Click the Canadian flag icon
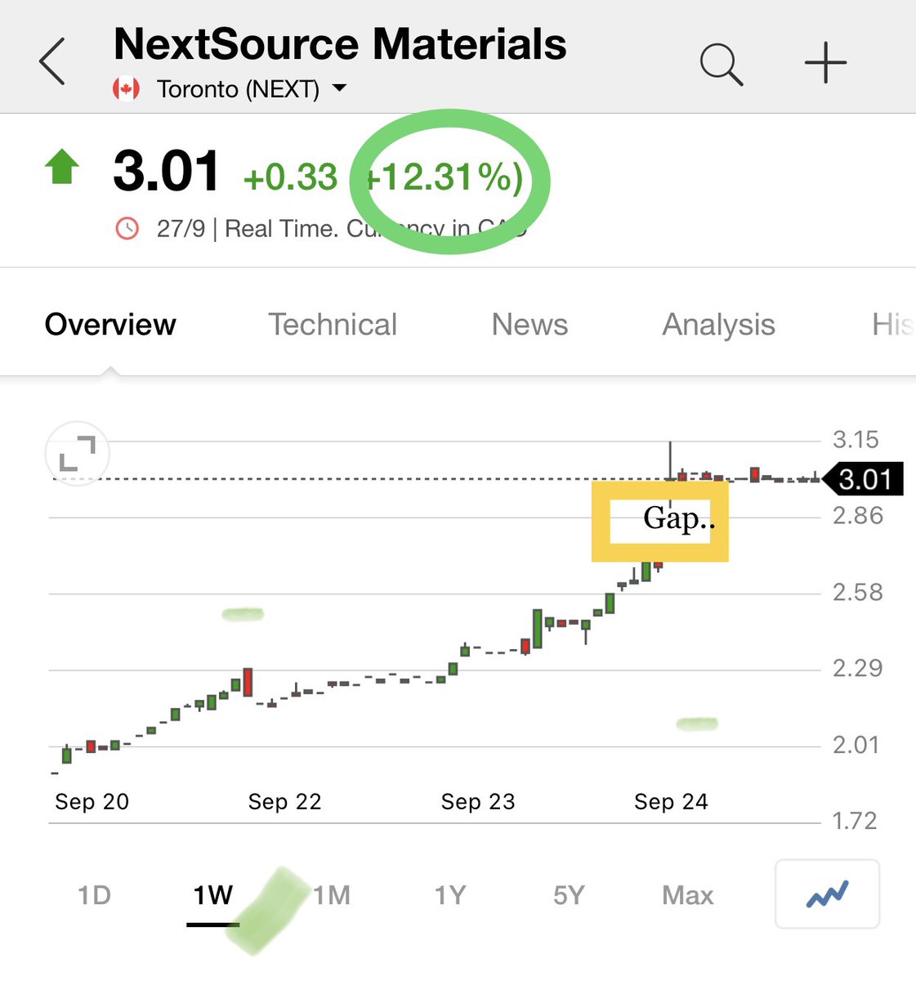 coord(126,88)
